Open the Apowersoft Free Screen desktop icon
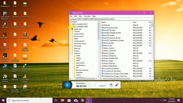Screen dimensions: 183x103 [x=5, y=15]
